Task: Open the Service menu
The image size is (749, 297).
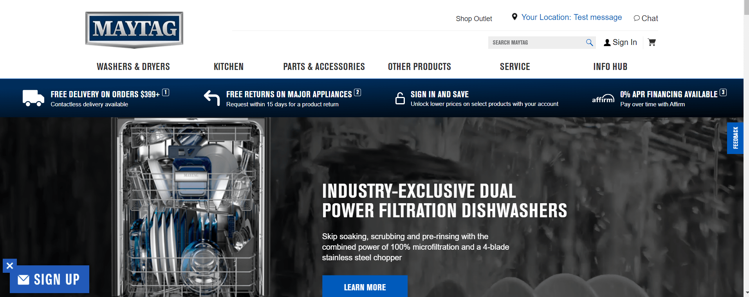Action: [x=515, y=67]
